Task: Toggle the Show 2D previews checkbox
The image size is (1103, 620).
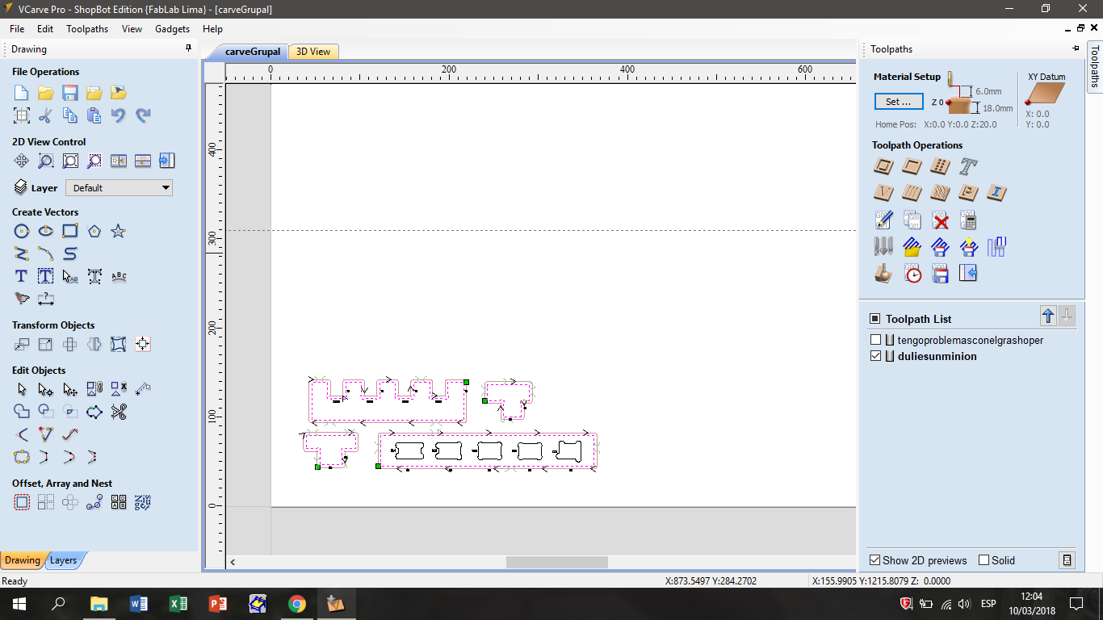Action: click(x=874, y=560)
